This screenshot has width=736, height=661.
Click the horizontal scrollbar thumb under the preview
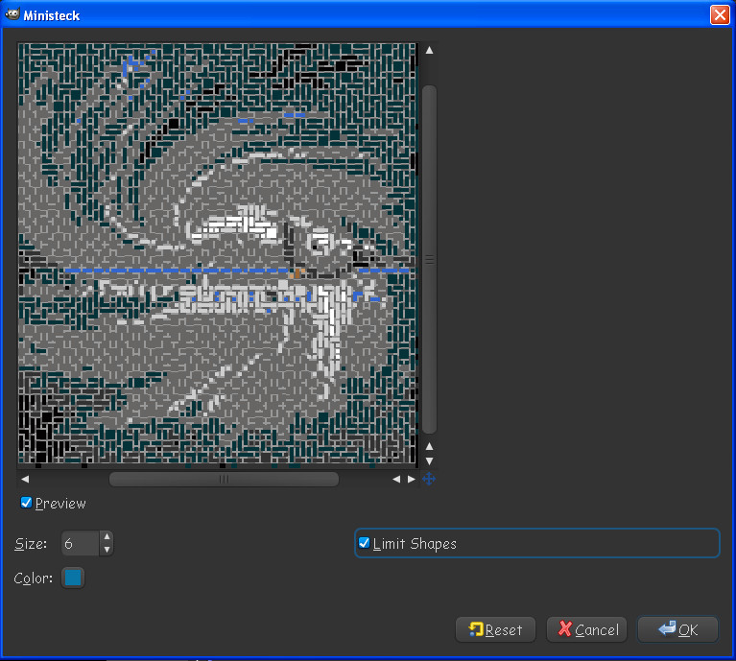(224, 479)
